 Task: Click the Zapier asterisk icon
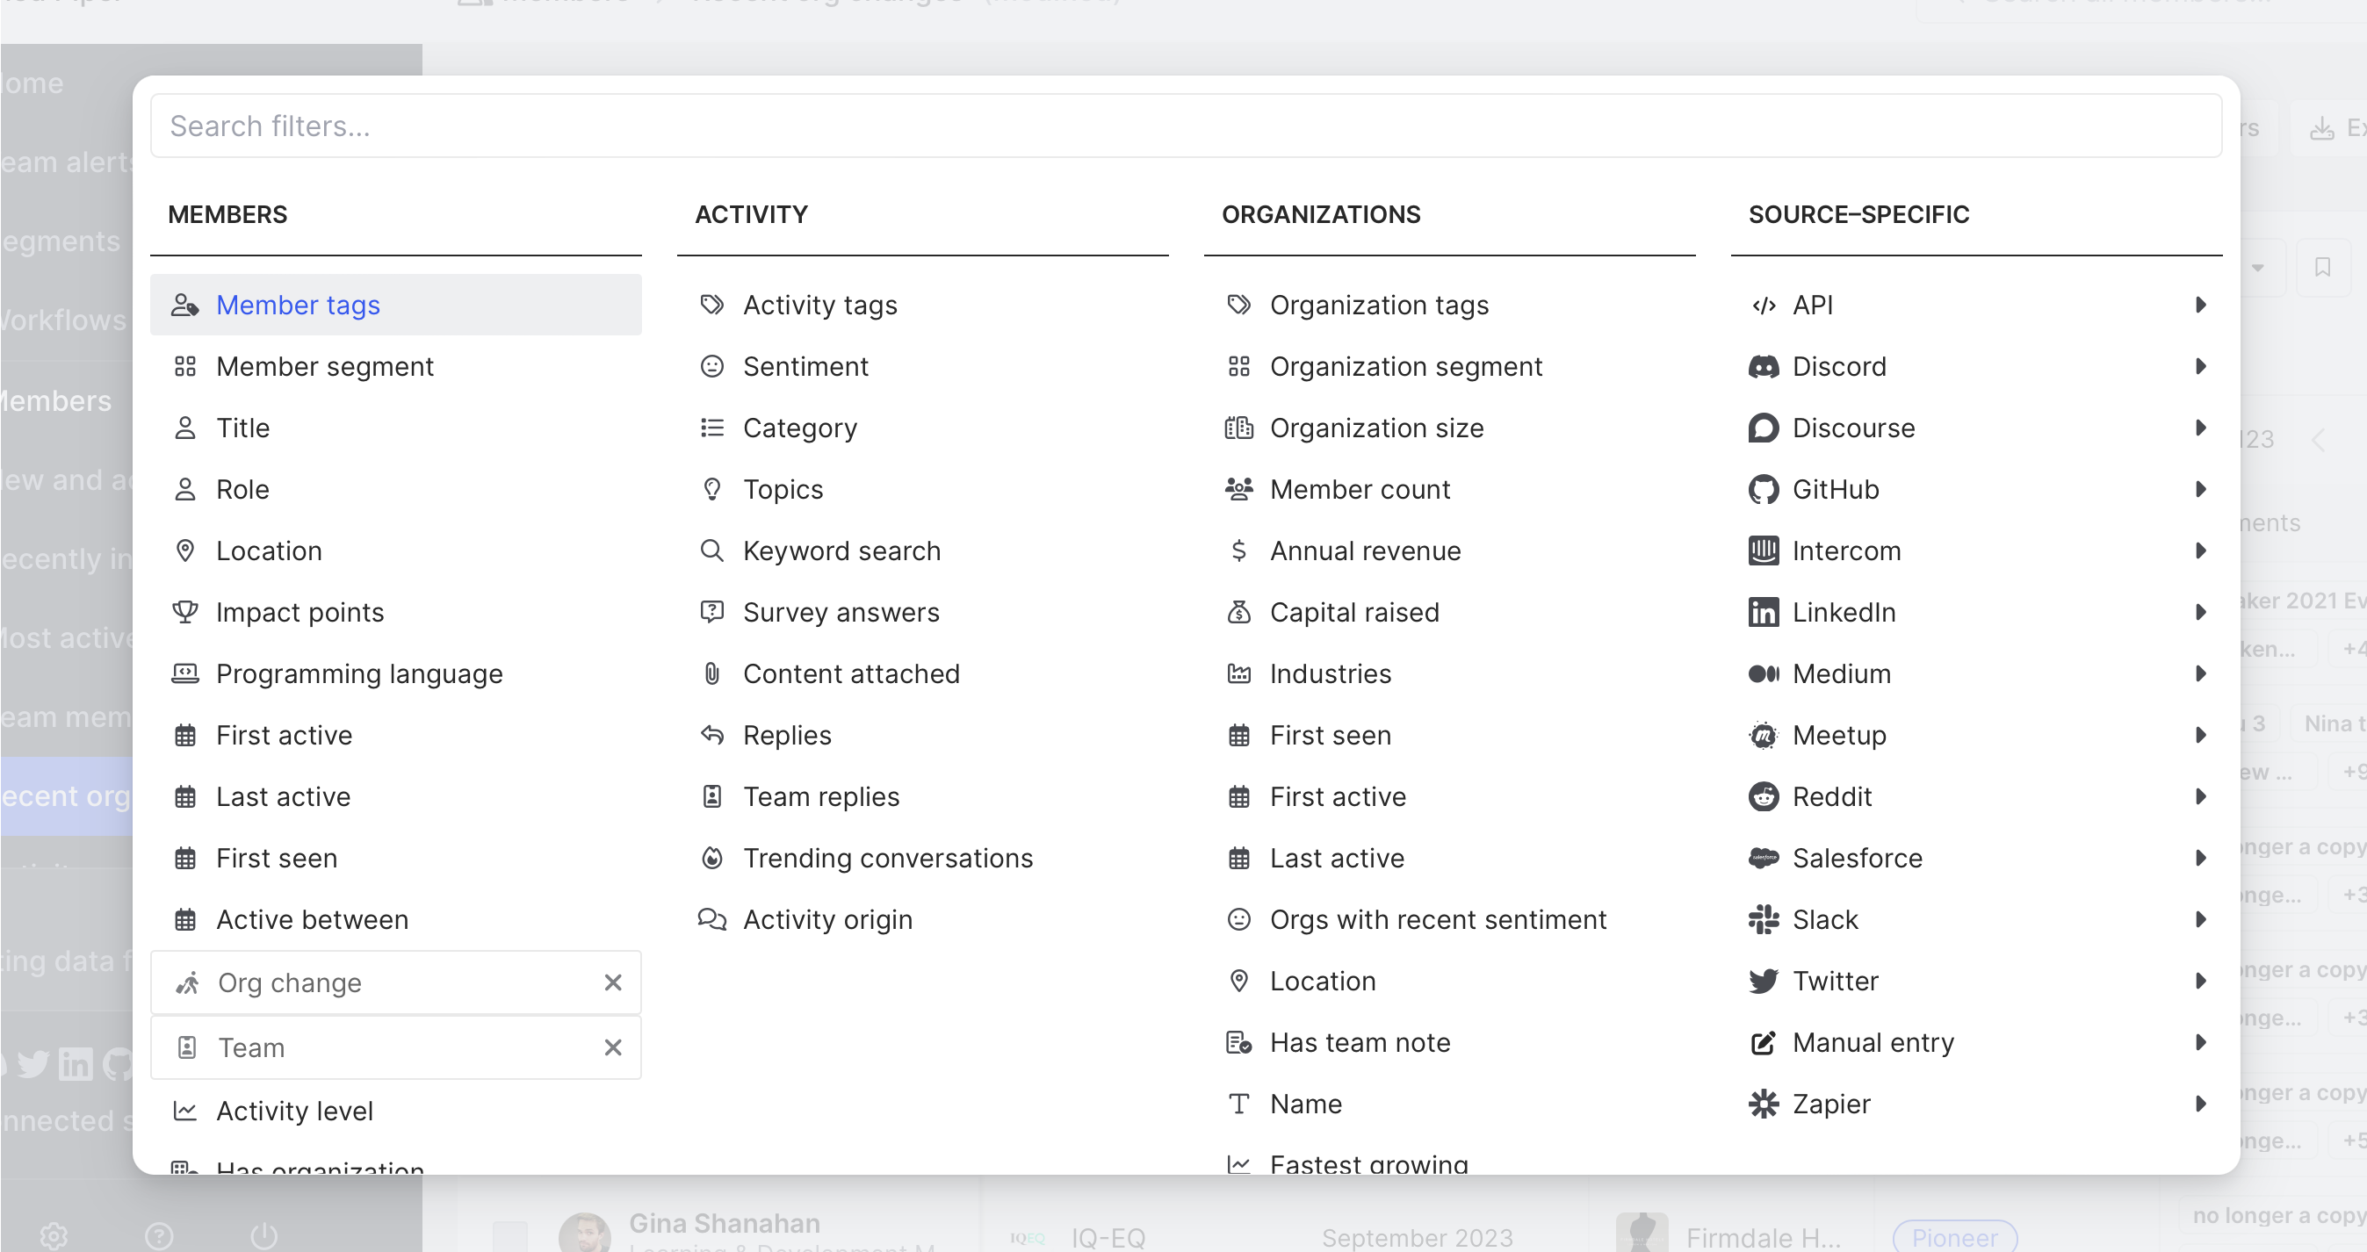pyautogui.click(x=1764, y=1104)
